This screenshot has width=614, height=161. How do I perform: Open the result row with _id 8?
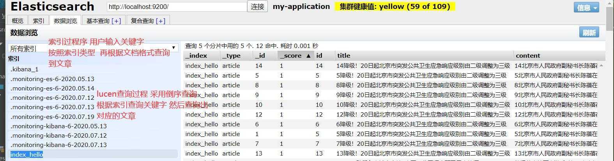391,85
